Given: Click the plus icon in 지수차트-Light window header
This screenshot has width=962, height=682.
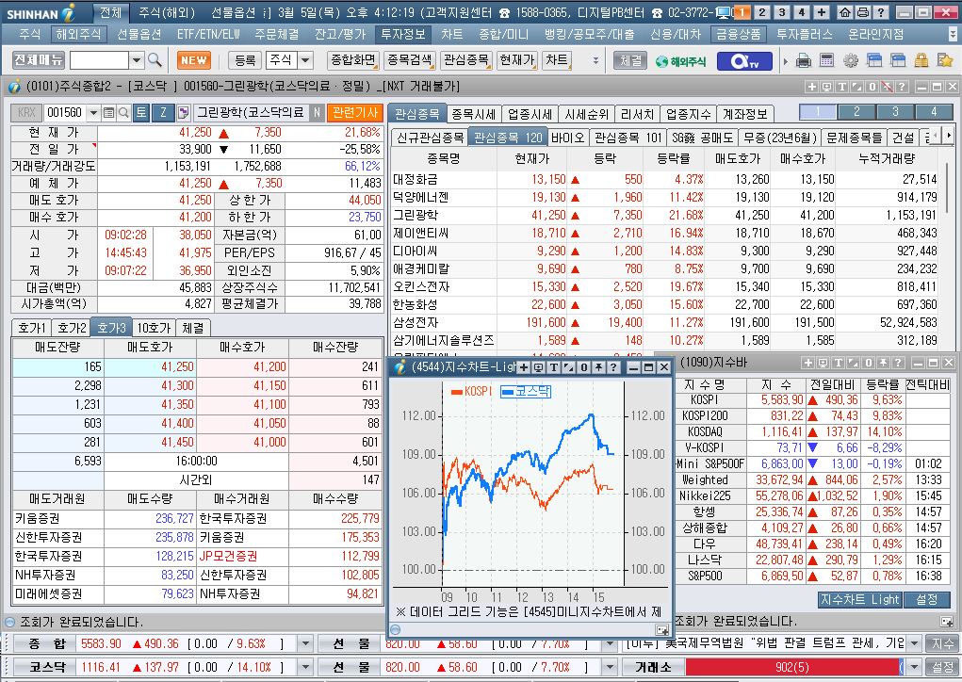Looking at the screenshot, I should tap(523, 367).
